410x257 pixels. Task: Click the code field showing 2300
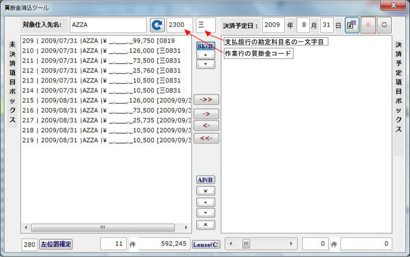(x=180, y=25)
